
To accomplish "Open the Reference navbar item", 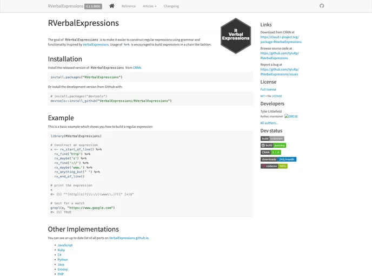I will pyautogui.click(x=129, y=6).
